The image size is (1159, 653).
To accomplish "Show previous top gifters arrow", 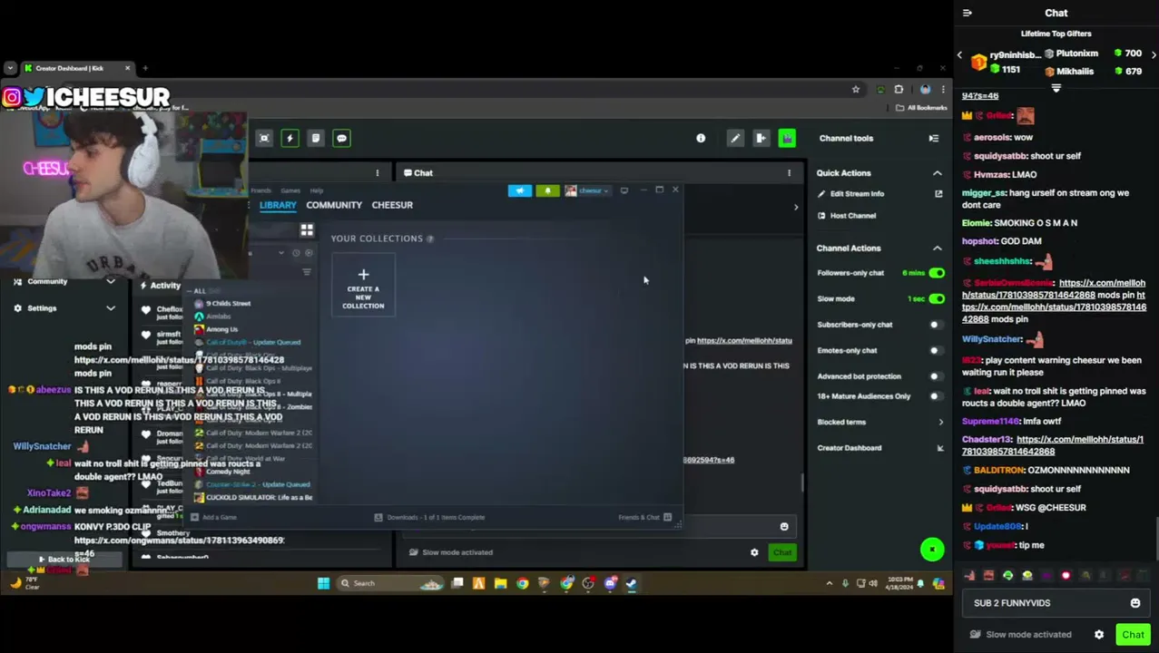I will coord(959,55).
